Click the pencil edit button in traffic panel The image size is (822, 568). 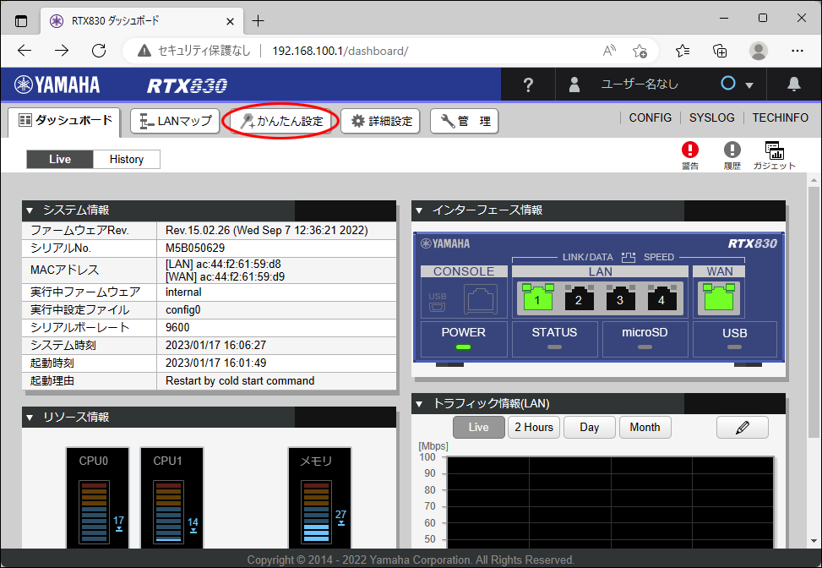tap(743, 428)
